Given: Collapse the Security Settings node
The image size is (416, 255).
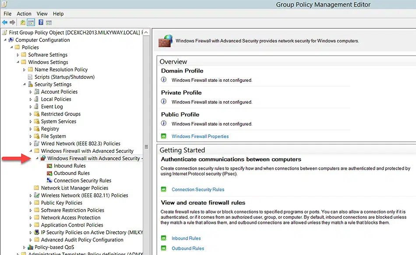Looking at the screenshot, I should click(24, 84).
